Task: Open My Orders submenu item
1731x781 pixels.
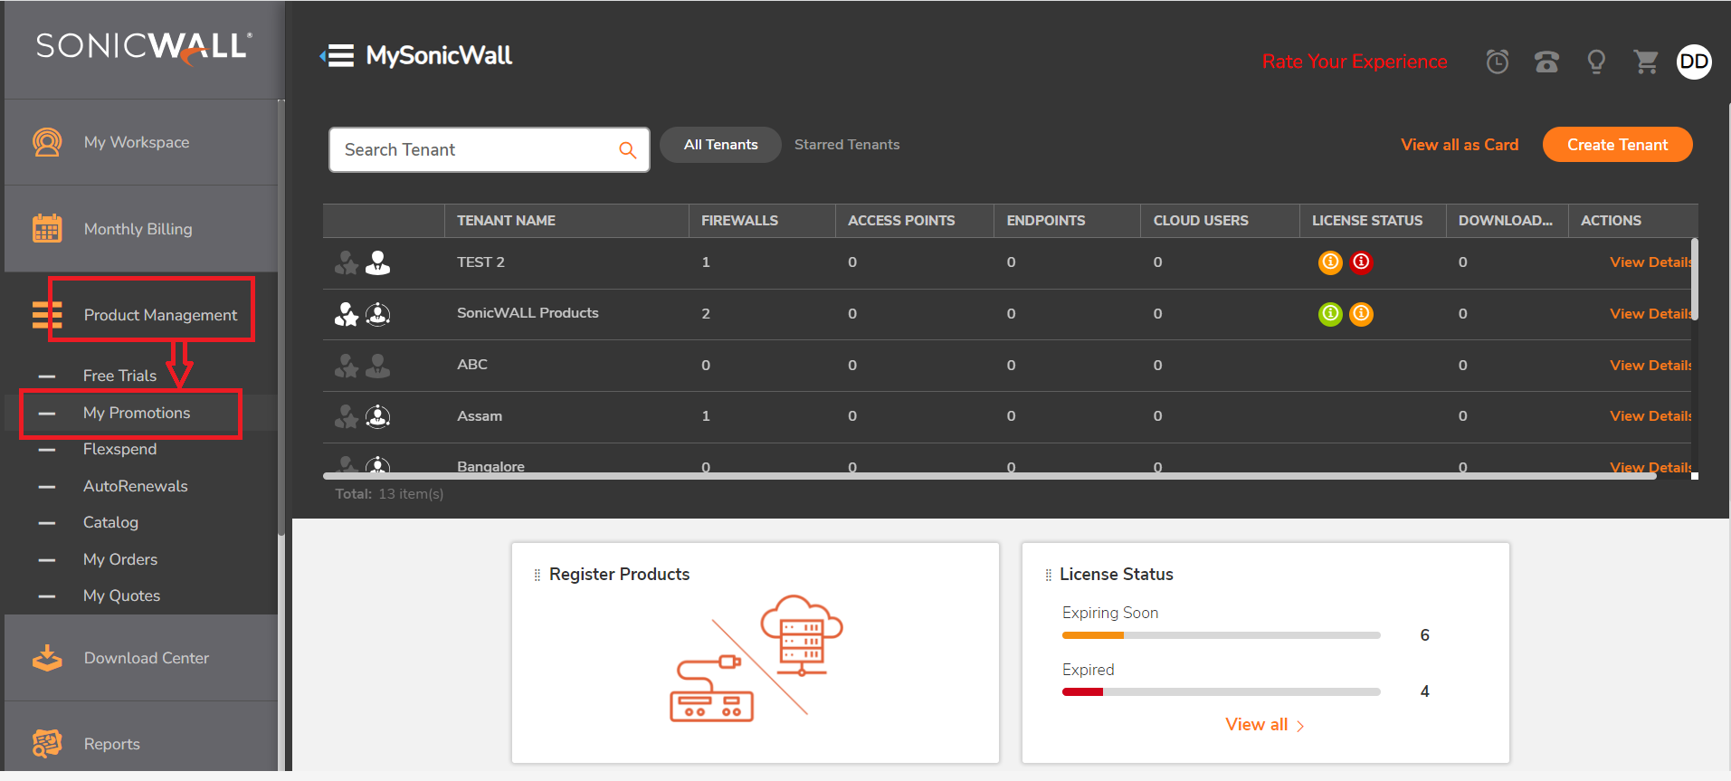Action: [120, 559]
